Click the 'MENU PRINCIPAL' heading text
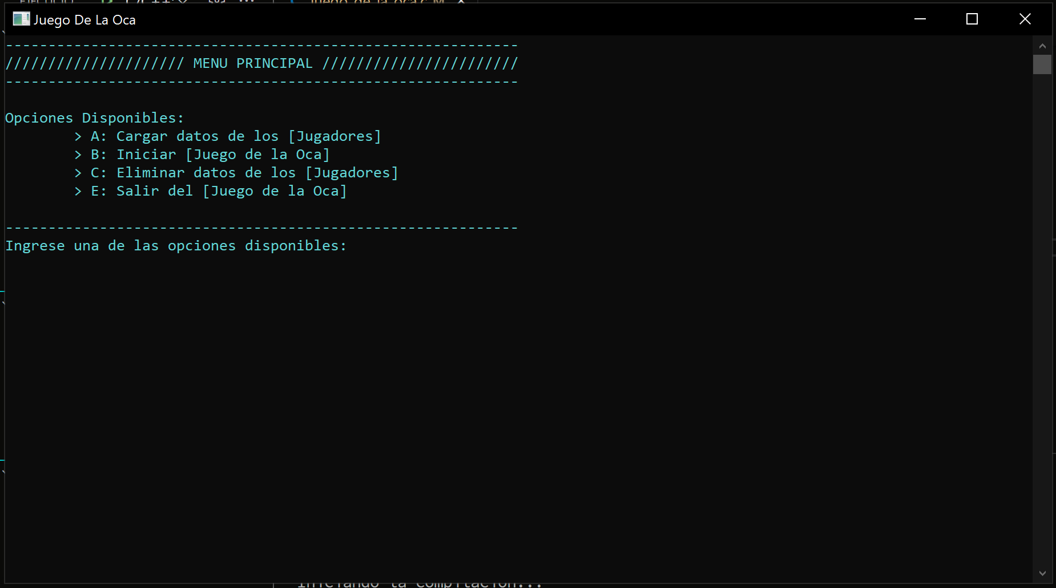This screenshot has width=1056, height=588. click(253, 63)
